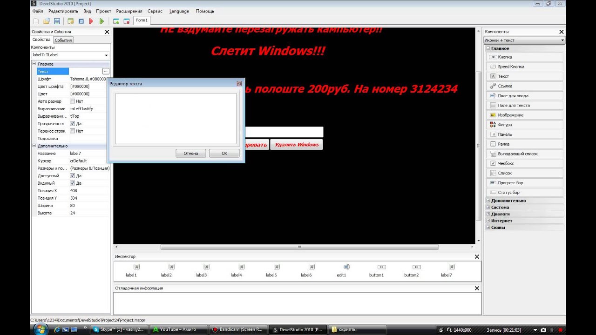596x335 pixels.
Task: Toggle Прозрачность checkbox
Action: click(x=73, y=123)
